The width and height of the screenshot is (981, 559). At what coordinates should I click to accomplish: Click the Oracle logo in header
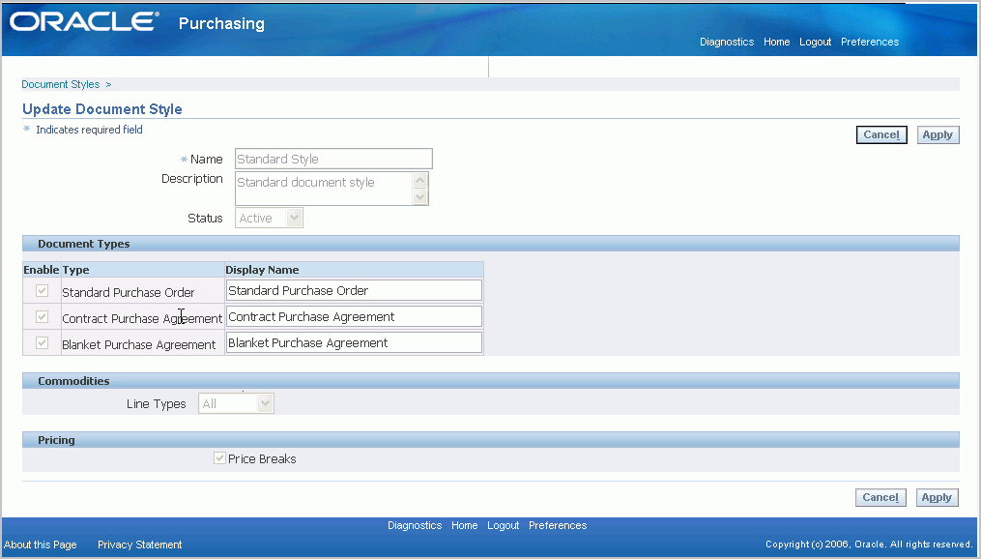click(x=84, y=22)
